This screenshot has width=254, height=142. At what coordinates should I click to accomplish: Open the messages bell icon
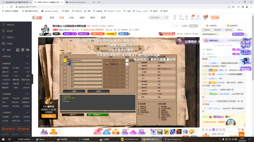pos(192,17)
